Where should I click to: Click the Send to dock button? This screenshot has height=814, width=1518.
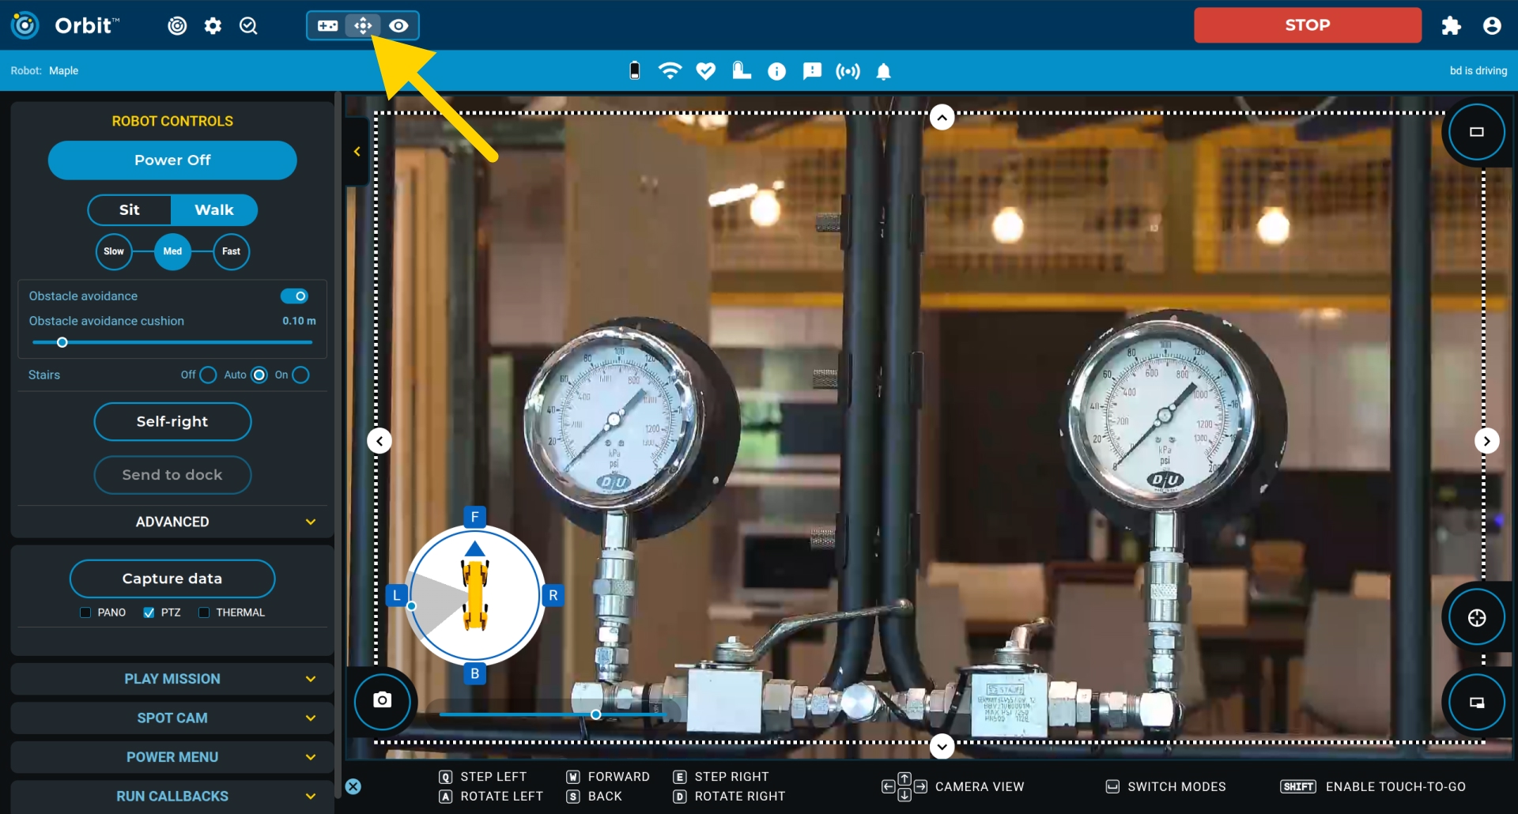172,475
